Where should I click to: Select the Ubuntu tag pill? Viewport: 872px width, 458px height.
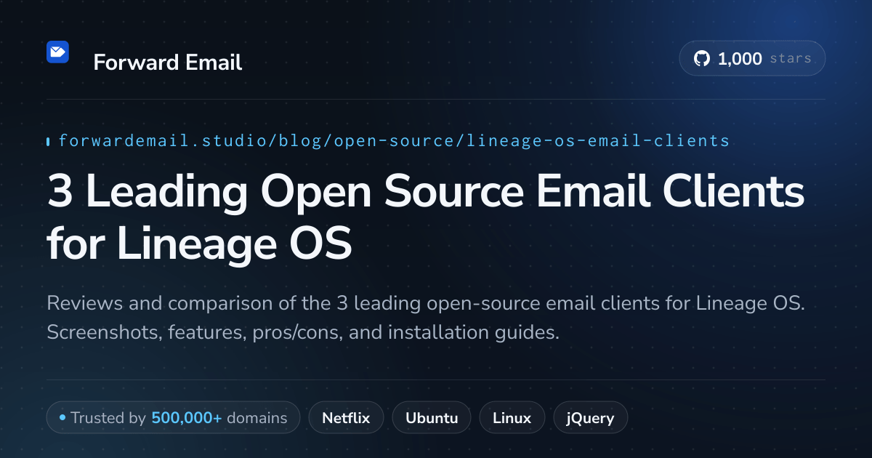click(432, 418)
